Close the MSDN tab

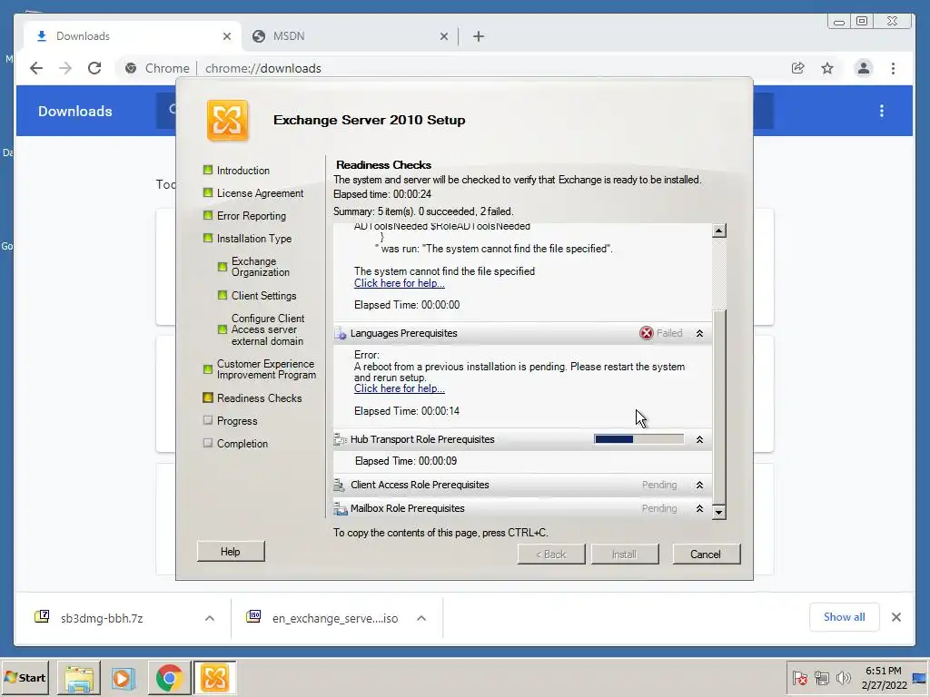443,36
